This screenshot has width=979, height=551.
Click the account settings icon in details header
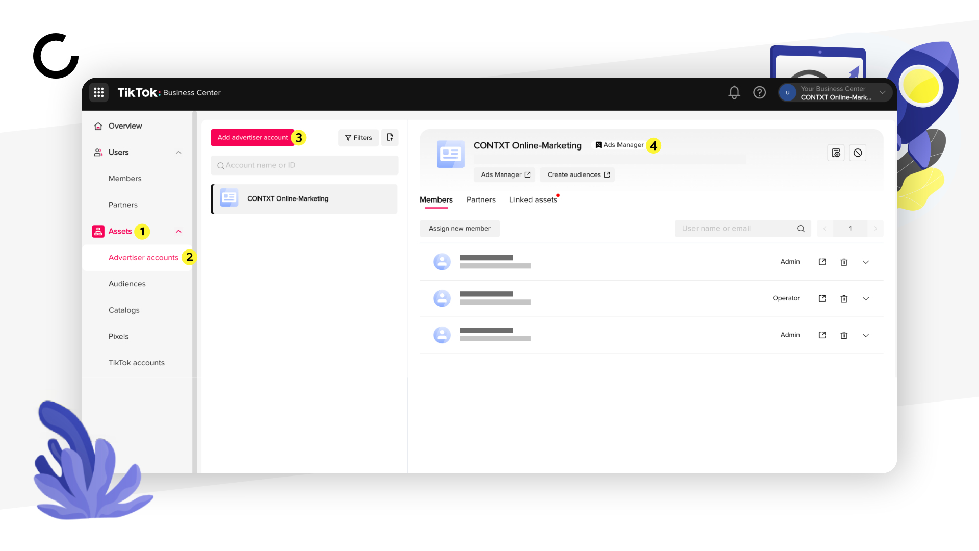point(836,153)
